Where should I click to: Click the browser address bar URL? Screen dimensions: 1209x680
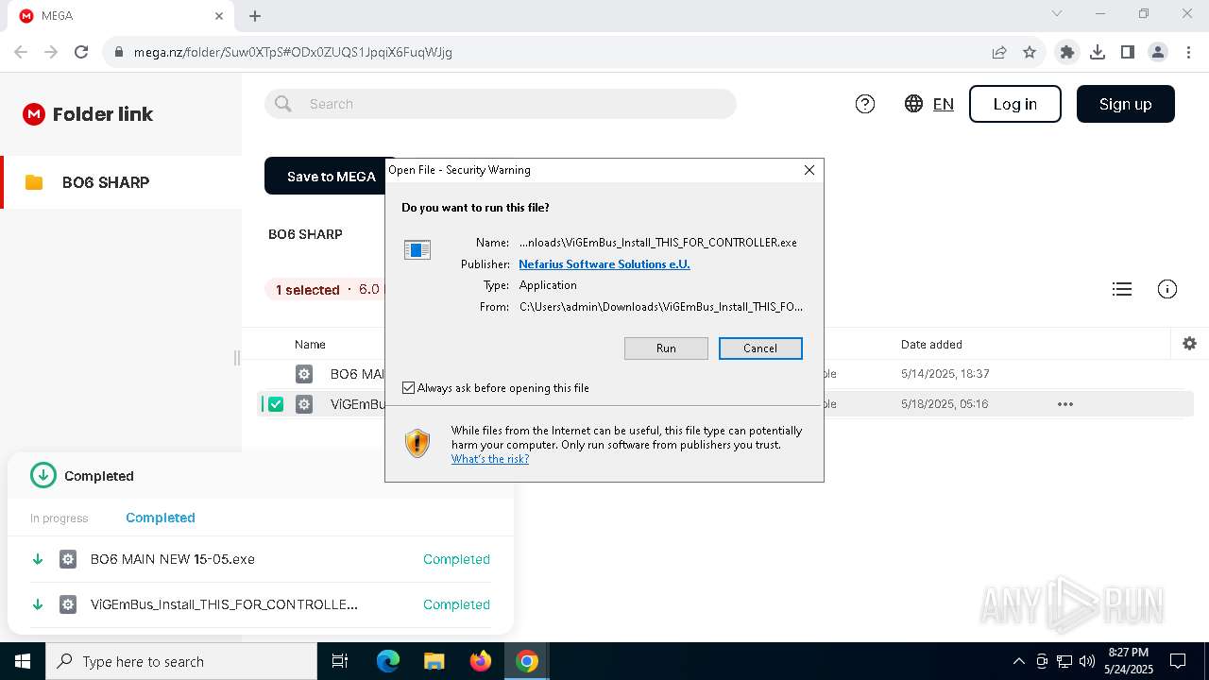293,52
